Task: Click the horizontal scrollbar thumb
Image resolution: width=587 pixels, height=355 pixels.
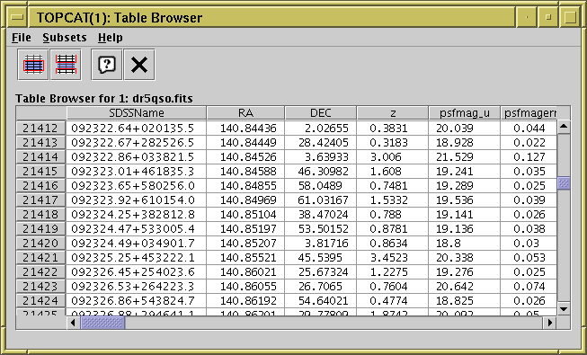Action: (102, 323)
